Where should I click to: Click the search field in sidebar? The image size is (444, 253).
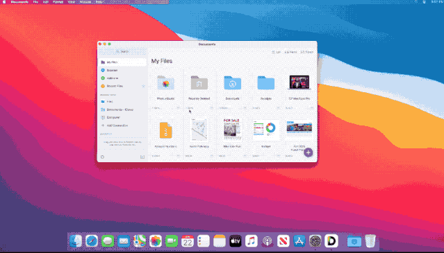[122, 51]
